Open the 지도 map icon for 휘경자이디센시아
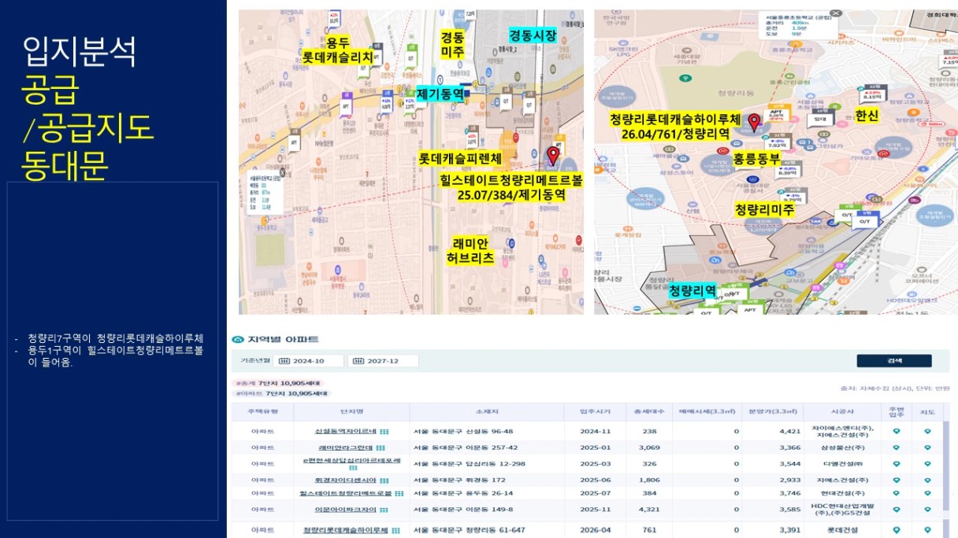Screen dimensions: 958x538 tap(927, 479)
